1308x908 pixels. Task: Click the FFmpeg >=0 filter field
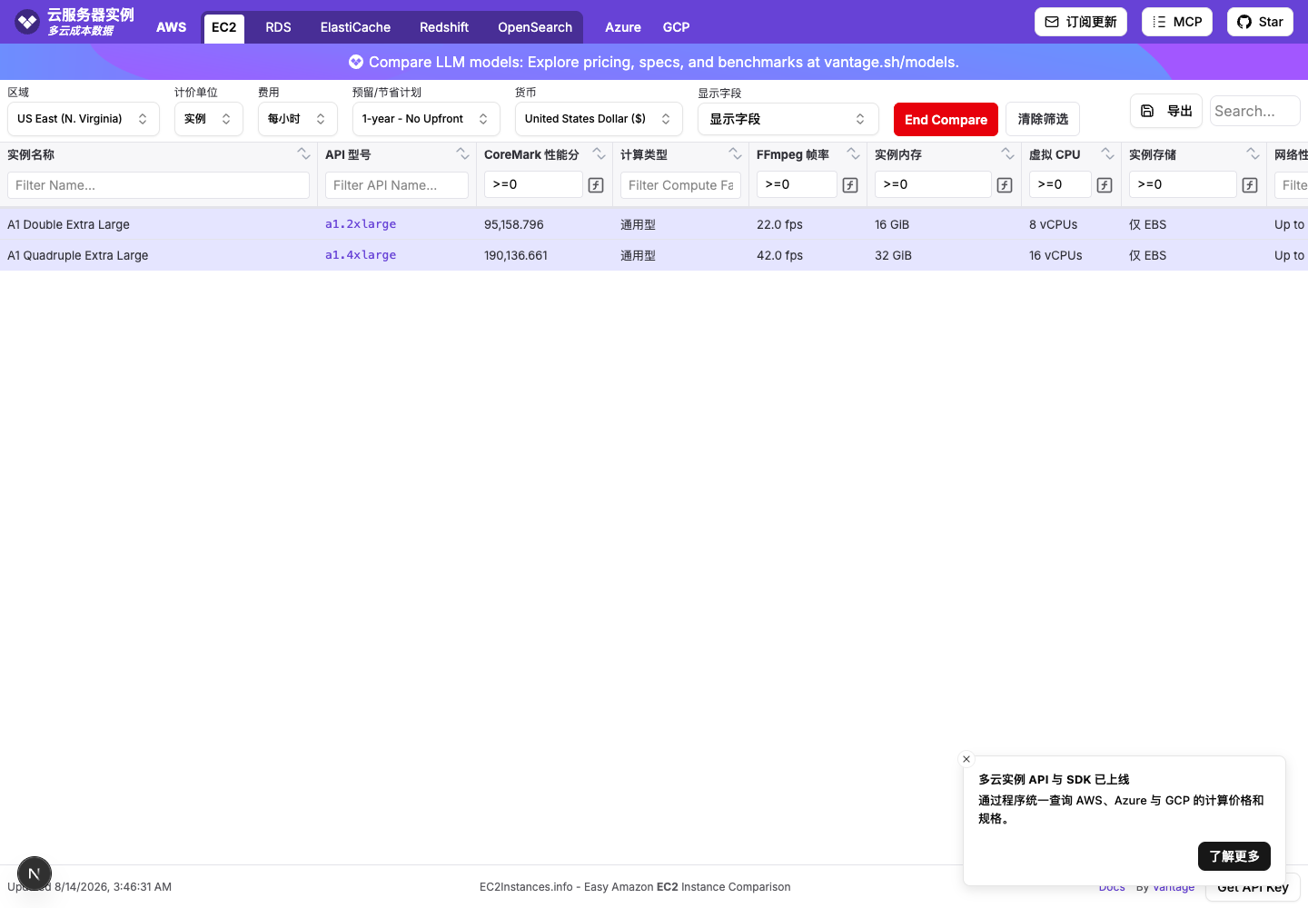[797, 184]
